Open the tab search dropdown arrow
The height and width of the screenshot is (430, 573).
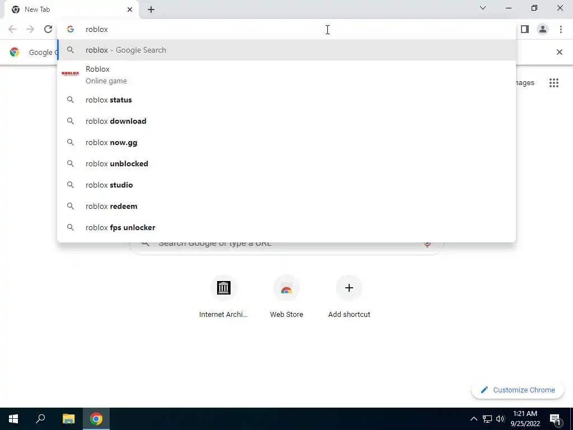tap(483, 8)
